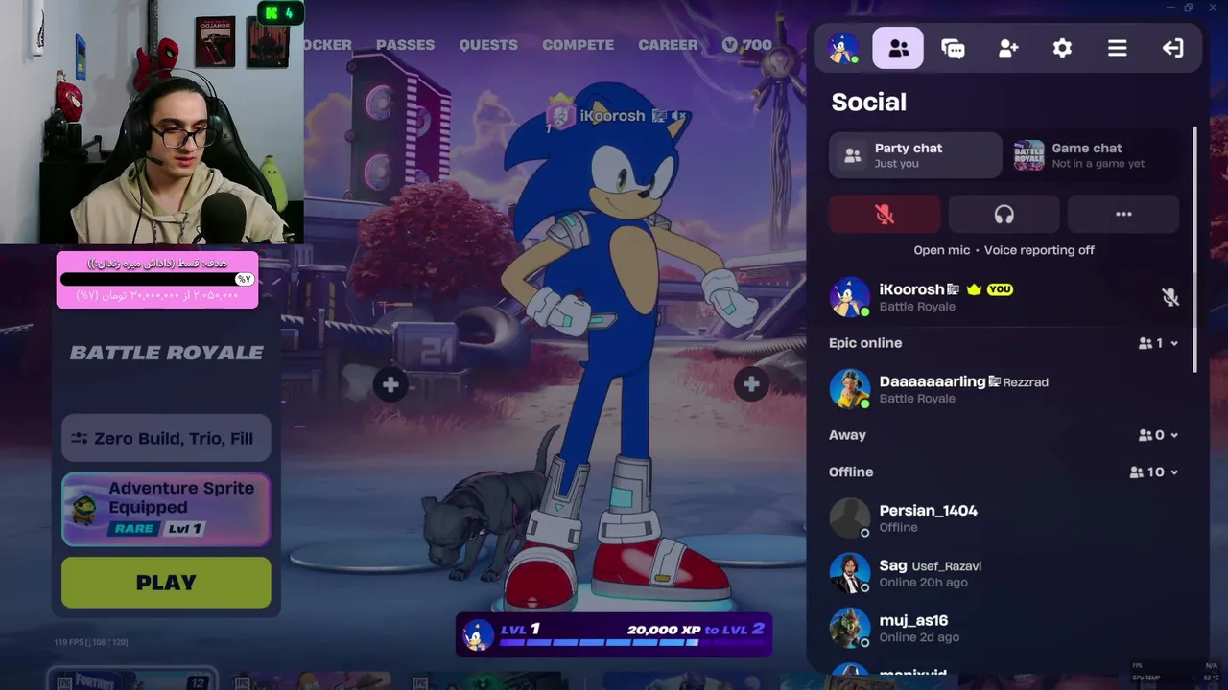Click the Sonic profile avatar in top bar
The height and width of the screenshot is (690, 1228).
(x=843, y=48)
